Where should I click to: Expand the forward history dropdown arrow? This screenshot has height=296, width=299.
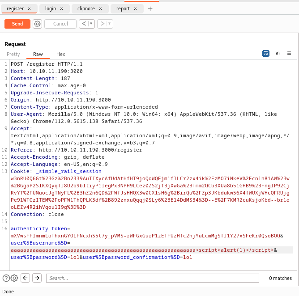109,24
